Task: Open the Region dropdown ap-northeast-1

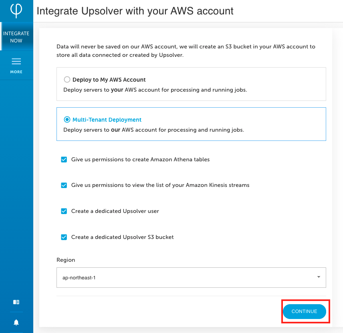Action: (191, 277)
